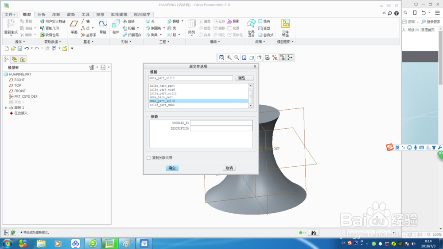Viewport: 443px width, 249px height.
Task: Expand the 工程 group dropdown
Action: click(x=164, y=42)
